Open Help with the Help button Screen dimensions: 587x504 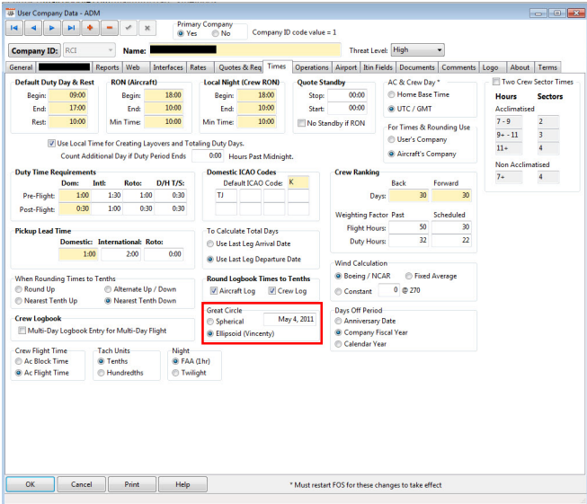pos(182,484)
